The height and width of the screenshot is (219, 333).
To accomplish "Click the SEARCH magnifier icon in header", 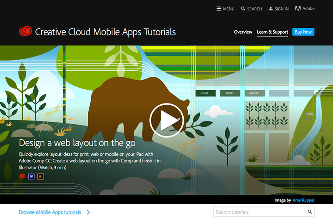I will [243, 8].
